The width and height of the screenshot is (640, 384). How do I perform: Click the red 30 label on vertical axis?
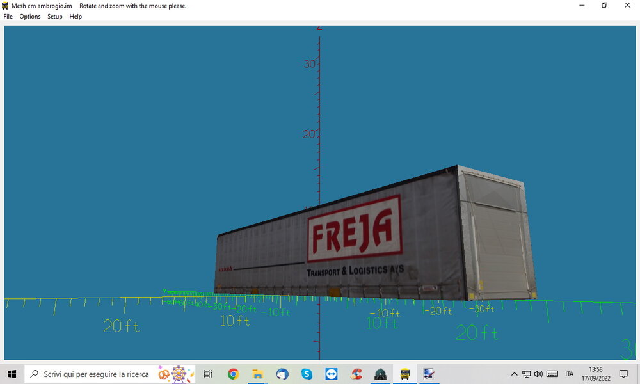click(310, 63)
